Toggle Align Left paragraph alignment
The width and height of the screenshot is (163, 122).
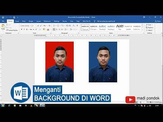54,29
